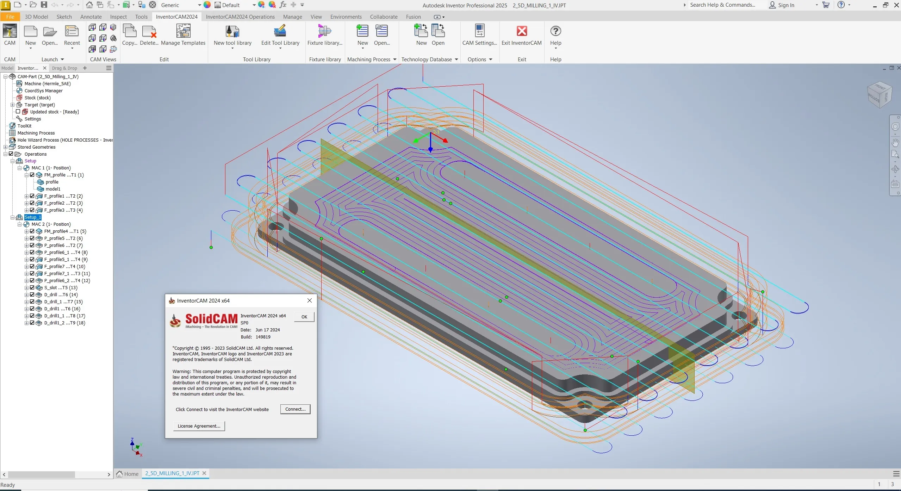Uncheck the S_slot ...T5 (13) operation

32,287
